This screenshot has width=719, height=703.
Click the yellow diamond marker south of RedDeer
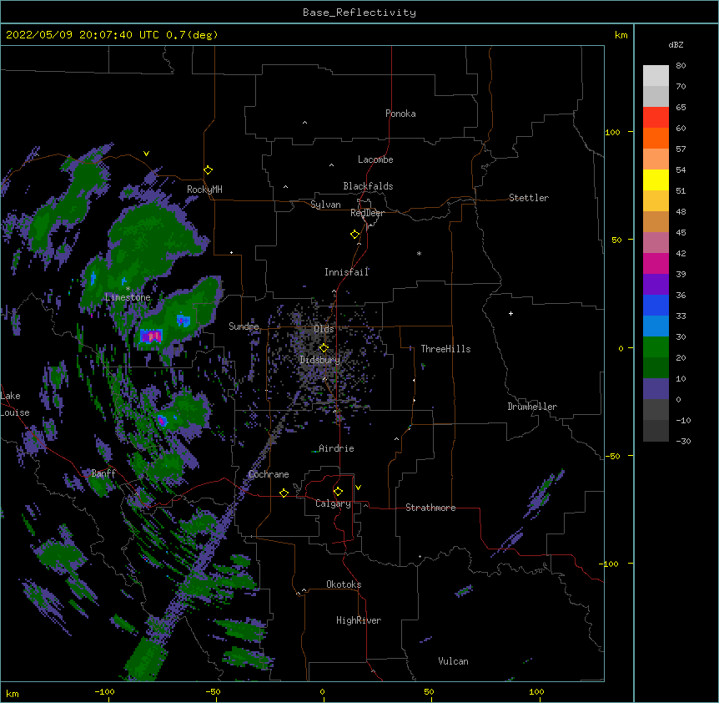pyautogui.click(x=355, y=235)
